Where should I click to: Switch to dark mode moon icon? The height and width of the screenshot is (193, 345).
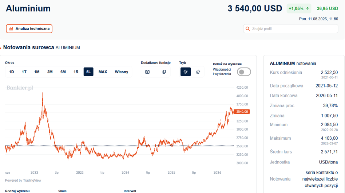[x=198, y=72]
